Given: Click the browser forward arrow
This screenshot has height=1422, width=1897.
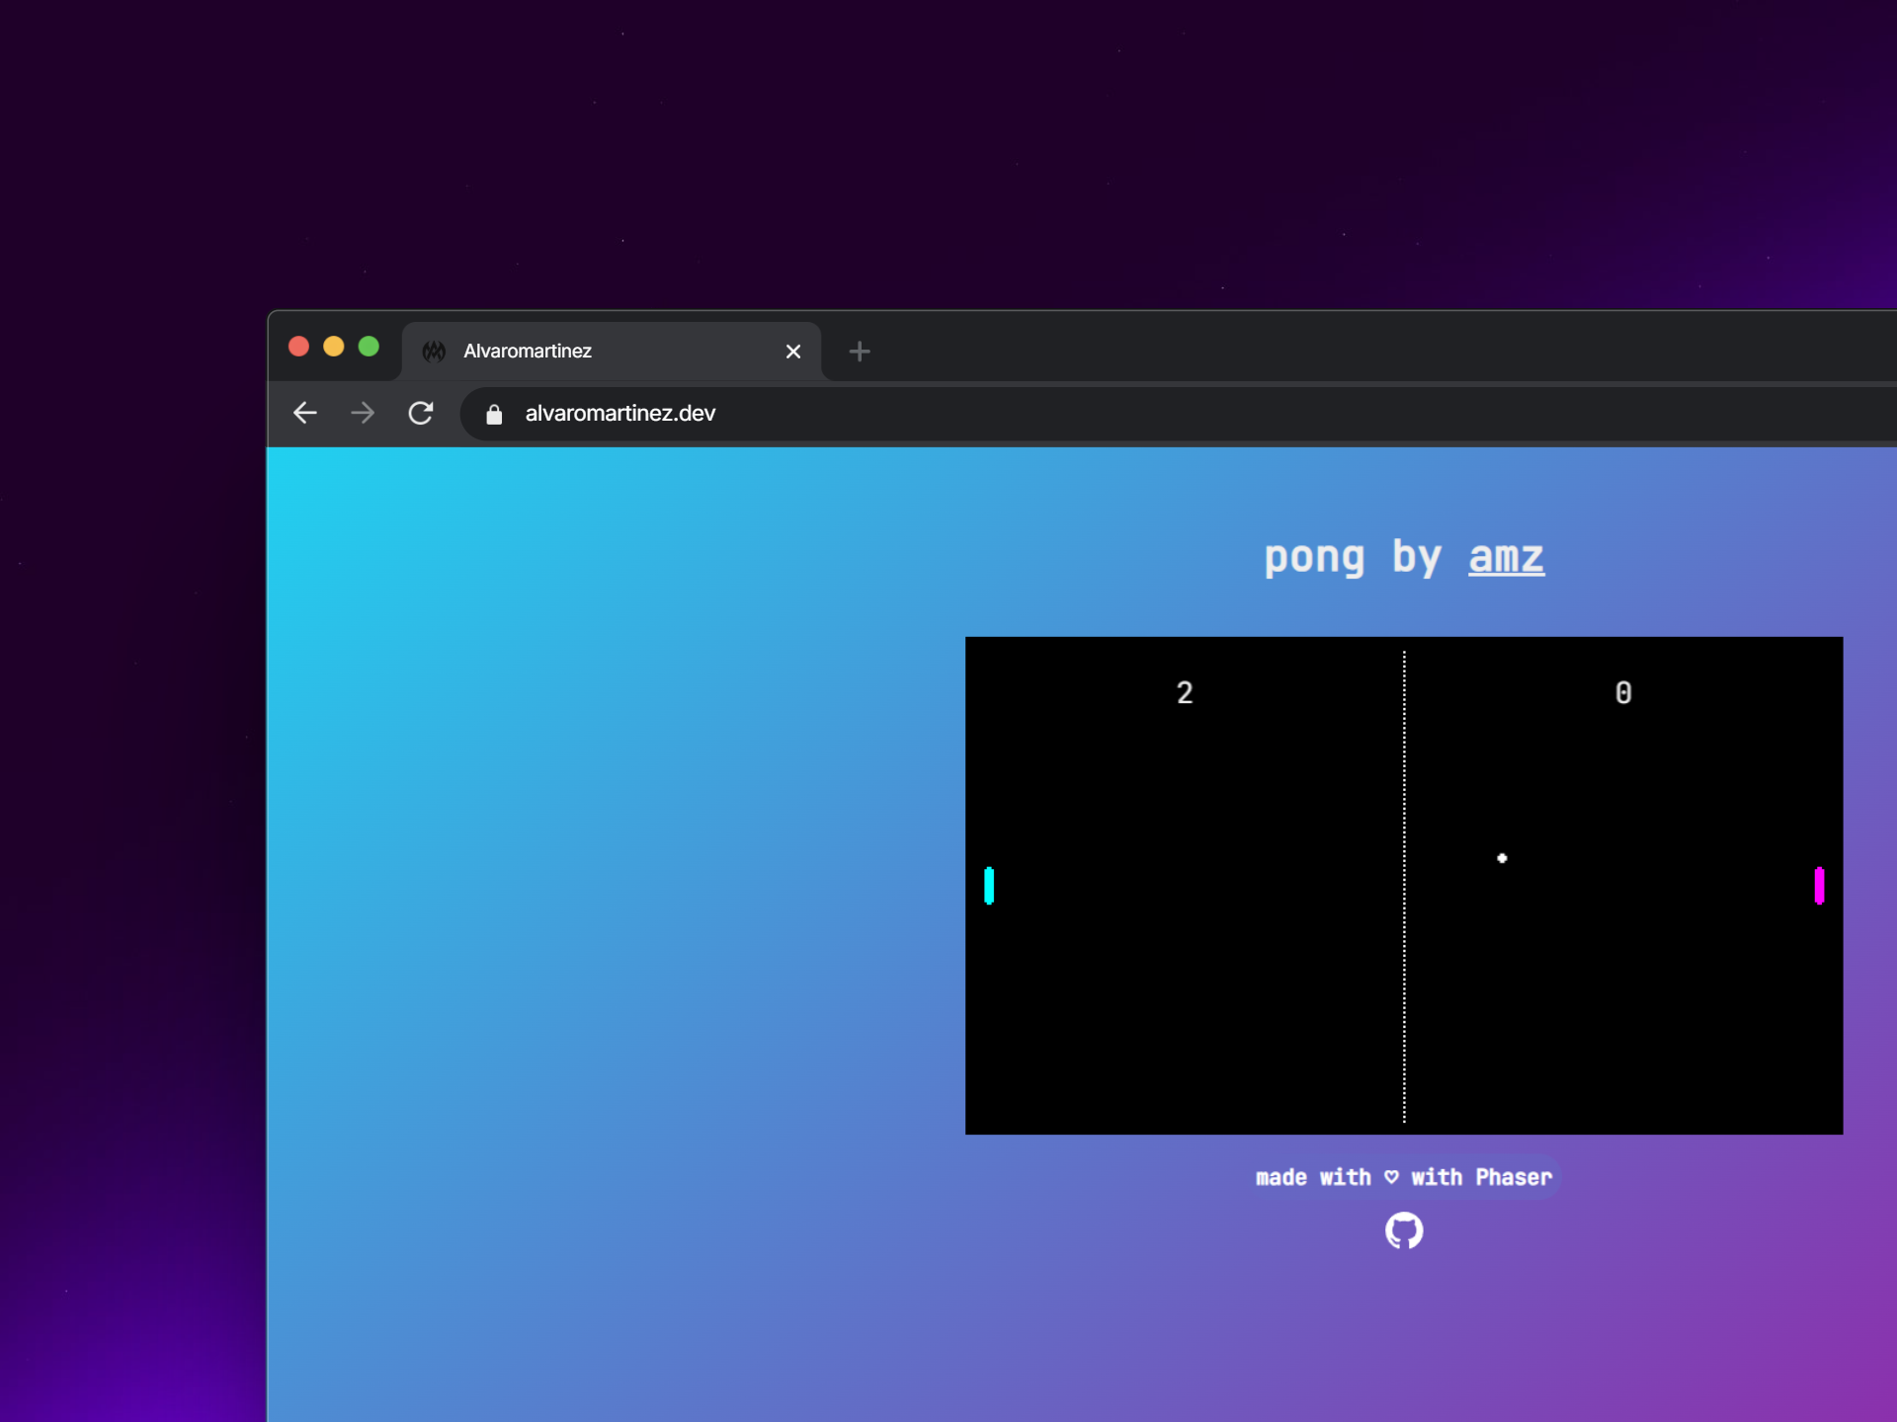Looking at the screenshot, I should tap(363, 413).
